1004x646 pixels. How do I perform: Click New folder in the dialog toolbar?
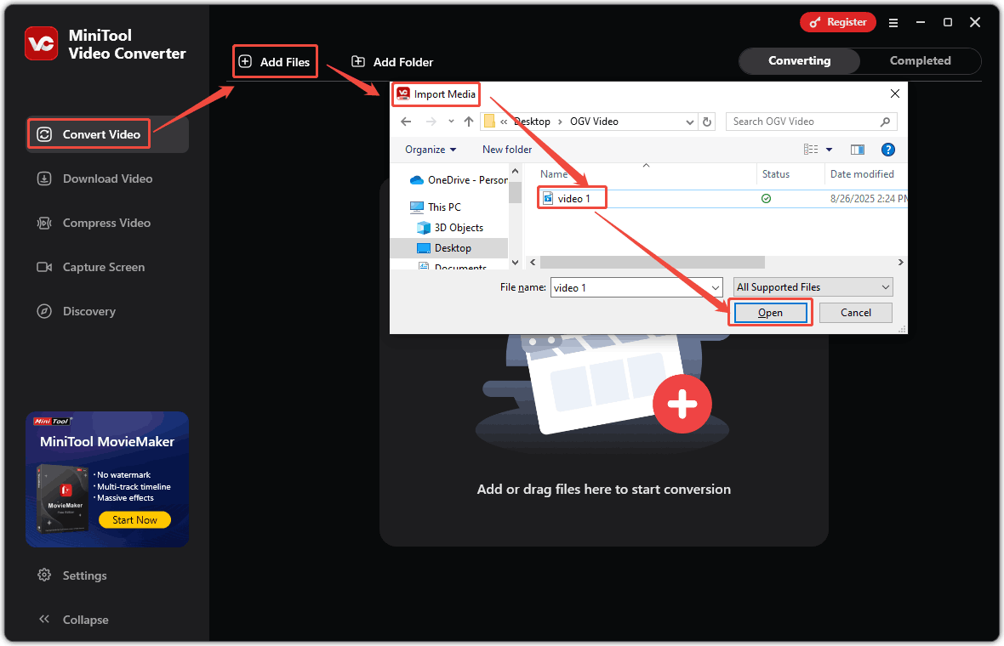[x=507, y=150]
